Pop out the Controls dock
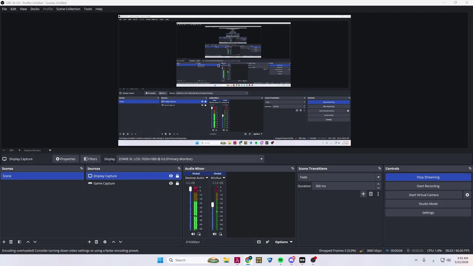This screenshot has height=266, width=473. click(x=470, y=168)
